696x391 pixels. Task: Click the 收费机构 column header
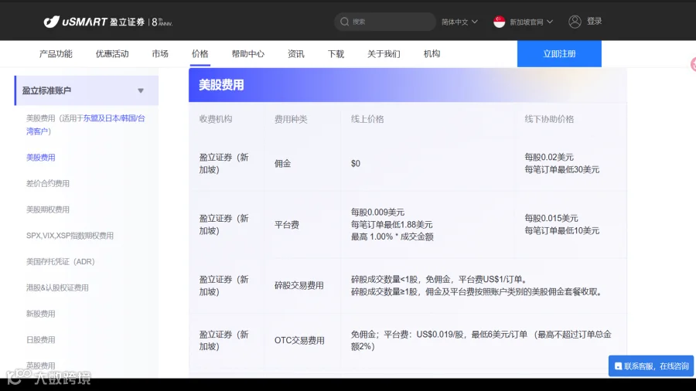pyautogui.click(x=215, y=119)
